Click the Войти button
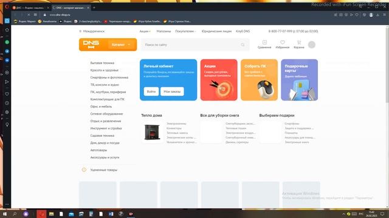 (x=151, y=91)
